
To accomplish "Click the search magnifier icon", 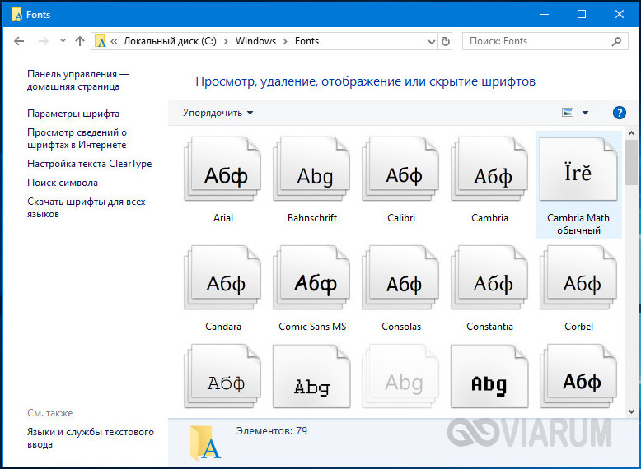I will point(616,41).
